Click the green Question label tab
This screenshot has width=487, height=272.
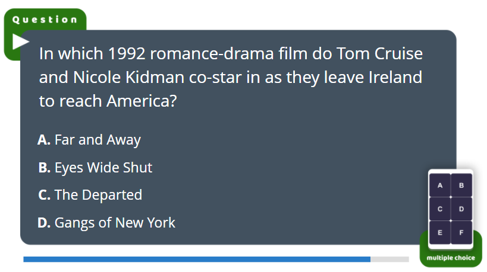(x=45, y=20)
